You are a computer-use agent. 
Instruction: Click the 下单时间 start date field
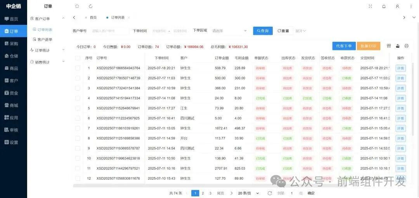coord(159,31)
